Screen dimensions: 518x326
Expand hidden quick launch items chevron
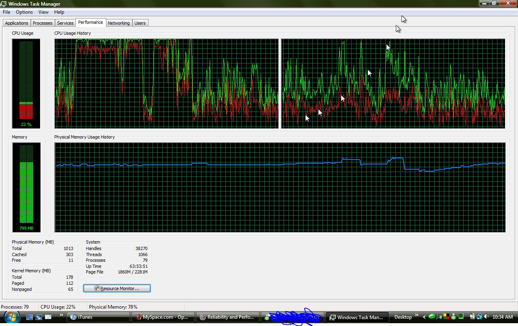[62, 315]
